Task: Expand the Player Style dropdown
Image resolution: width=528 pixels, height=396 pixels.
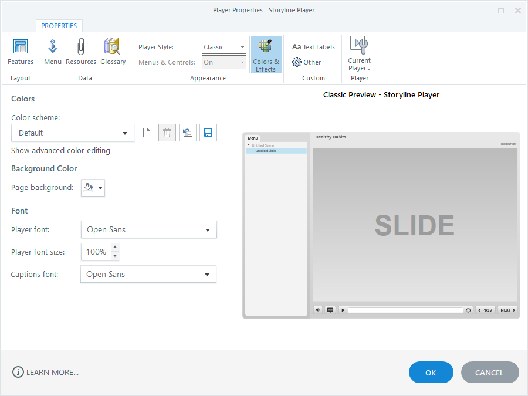Action: point(224,47)
